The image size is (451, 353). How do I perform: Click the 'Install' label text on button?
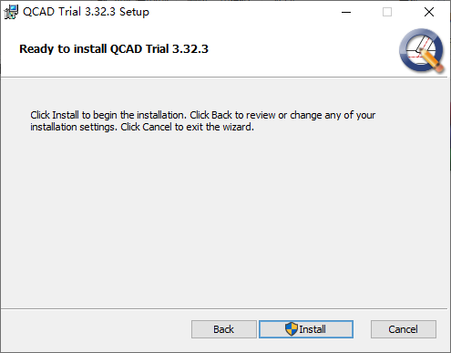click(313, 329)
